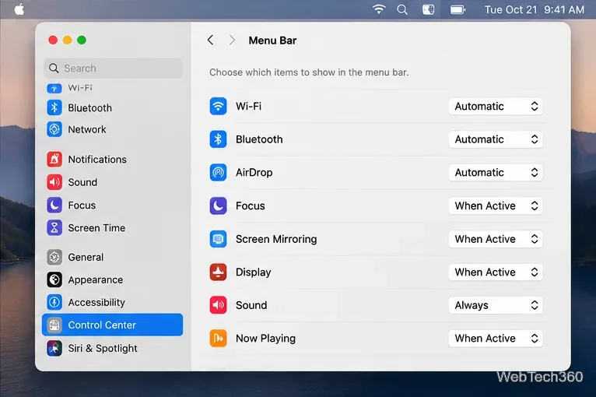Screen dimensions: 596x397
Task: Open the Focus When Active dropdown
Action: (496, 206)
